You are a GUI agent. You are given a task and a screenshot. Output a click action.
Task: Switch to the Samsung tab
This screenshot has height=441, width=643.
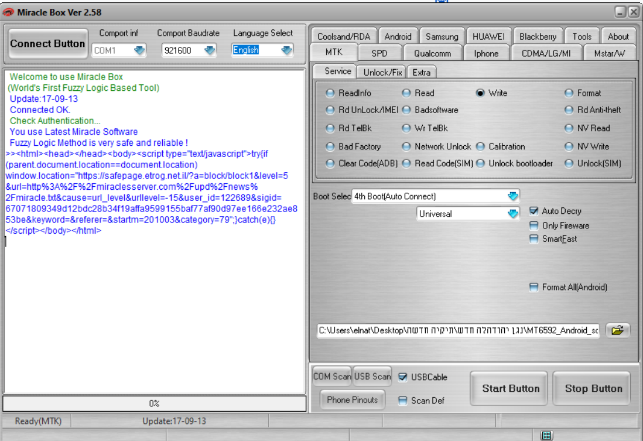(x=442, y=36)
